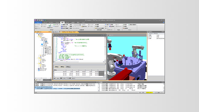Toggle the output panel auto-hide pin
Screen dimensions: 199x112
(x=97, y=82)
